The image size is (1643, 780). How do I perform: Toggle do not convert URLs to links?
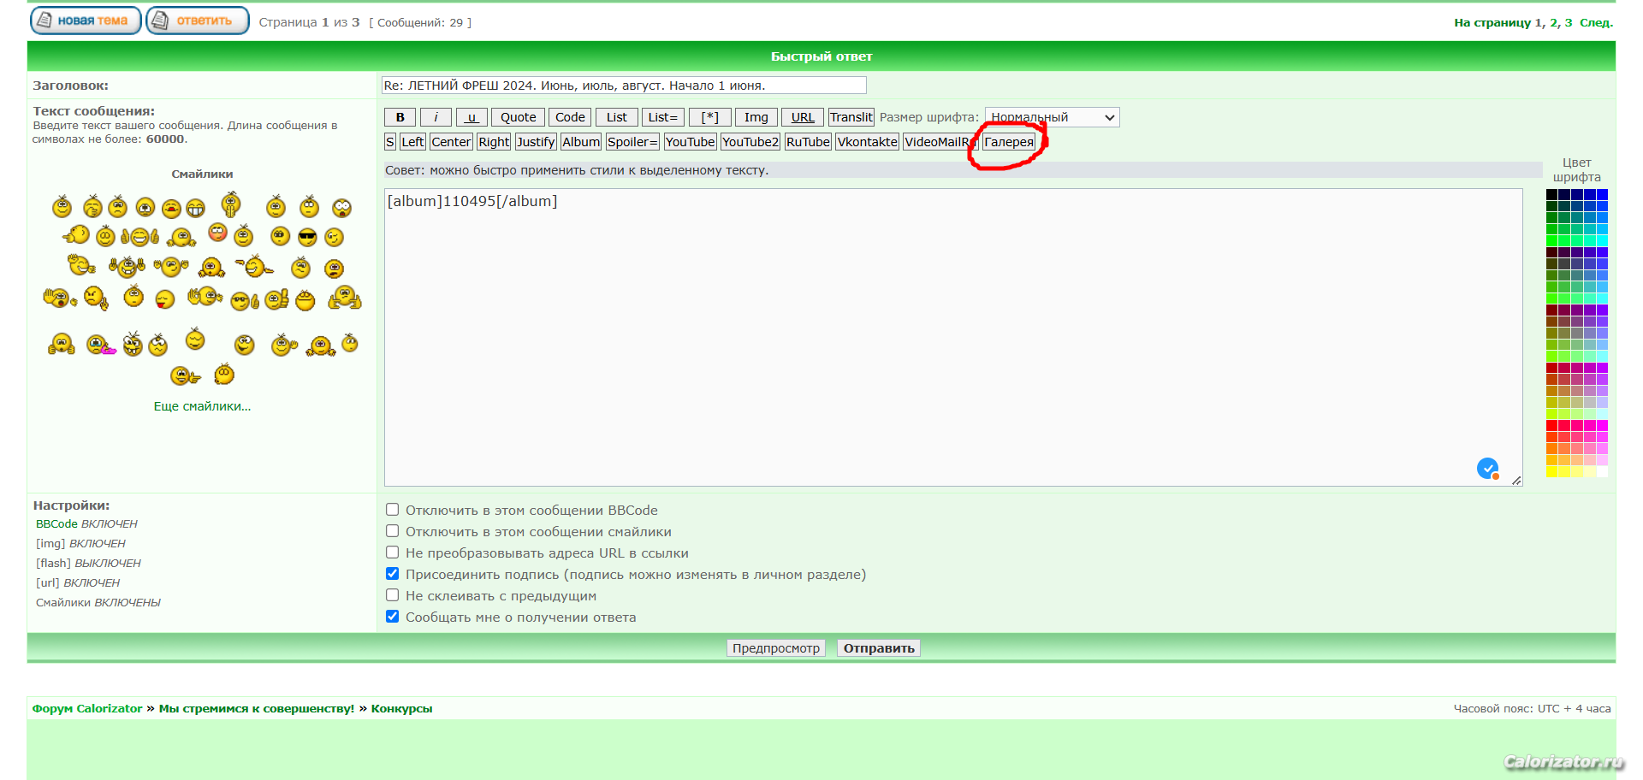click(x=393, y=552)
